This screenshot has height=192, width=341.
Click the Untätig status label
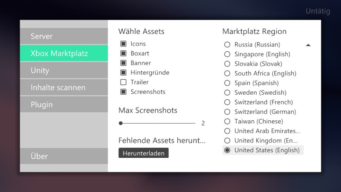[318, 11]
